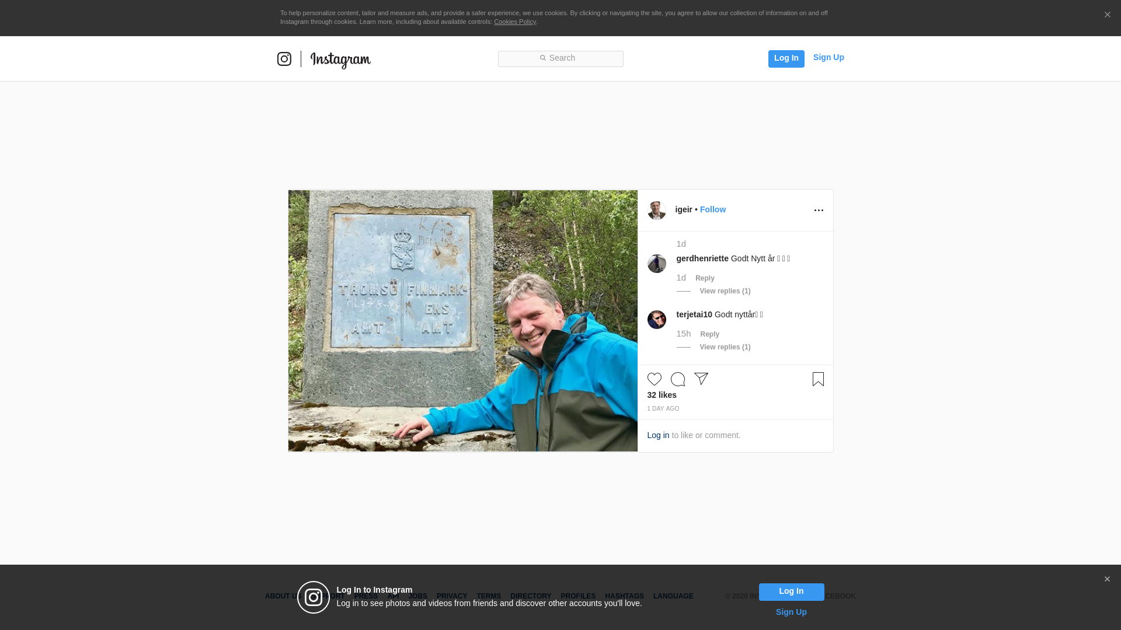Open the boundary stone post photo

click(462, 320)
